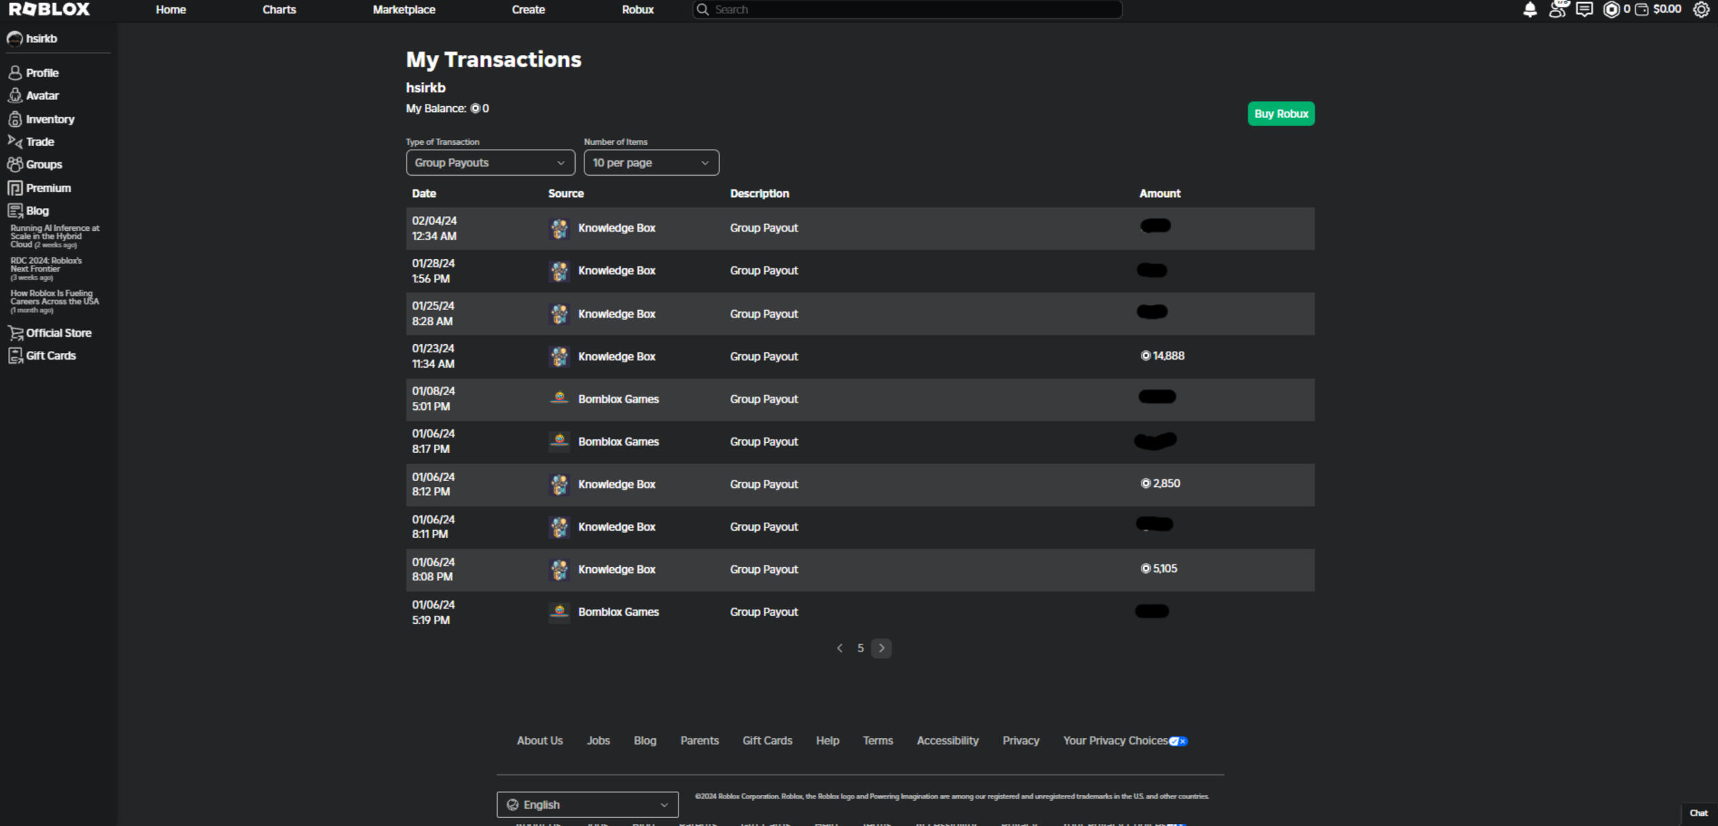Open Bomblox Games link in 01/06/24 8:17 PM row
Viewport: 1718px width, 826px height.
619,442
